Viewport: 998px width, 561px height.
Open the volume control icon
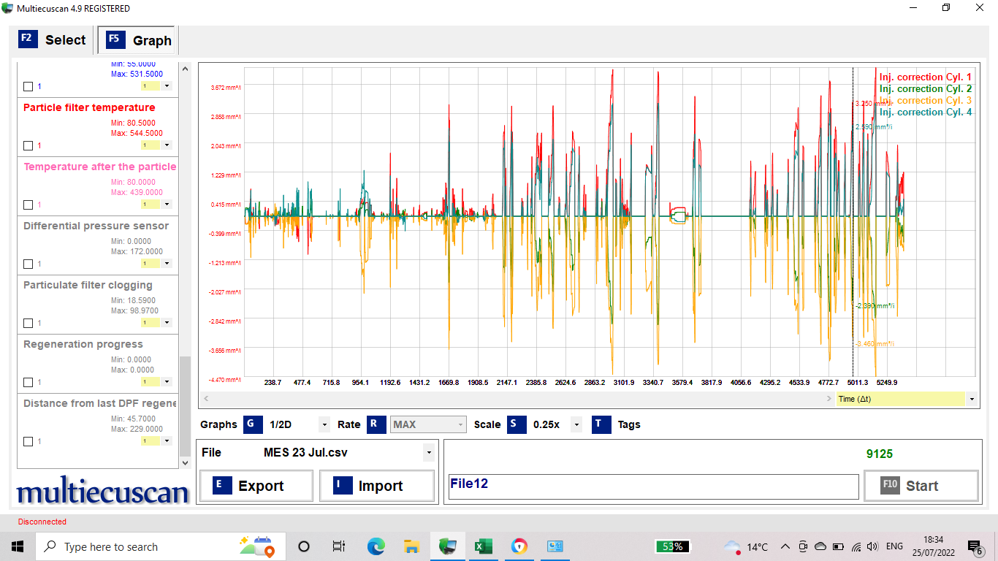pos(872,546)
